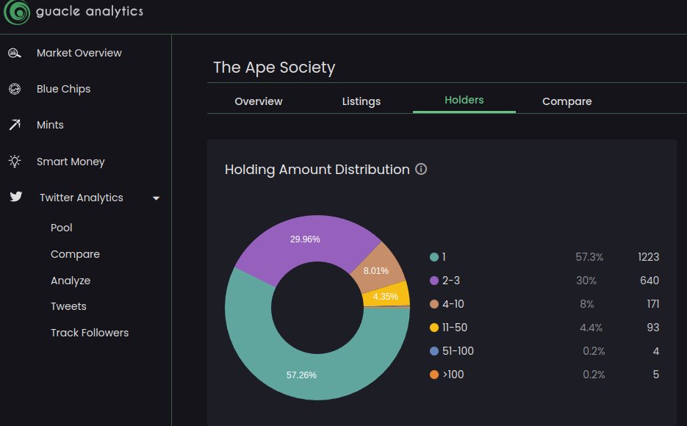Click the '>100' legend label
Screen dimensions: 687x426
tap(453, 375)
